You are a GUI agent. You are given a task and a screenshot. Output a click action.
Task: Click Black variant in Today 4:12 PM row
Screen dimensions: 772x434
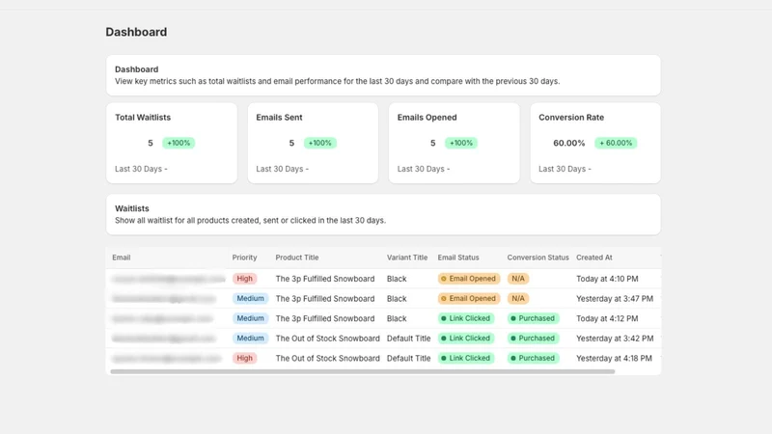pos(397,318)
